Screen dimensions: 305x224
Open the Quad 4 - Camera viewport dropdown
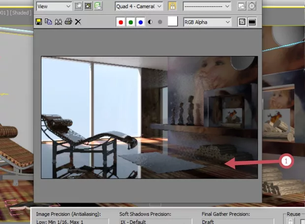click(139, 6)
